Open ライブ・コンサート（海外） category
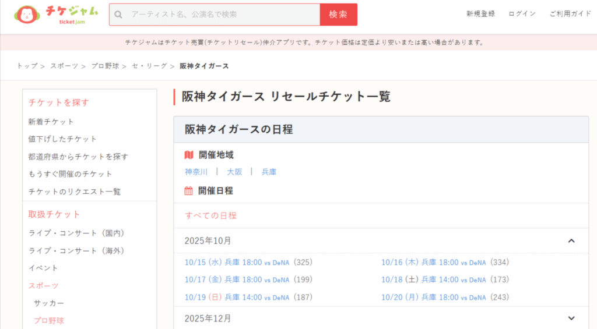Viewport: 597px width, 329px height. click(x=76, y=250)
